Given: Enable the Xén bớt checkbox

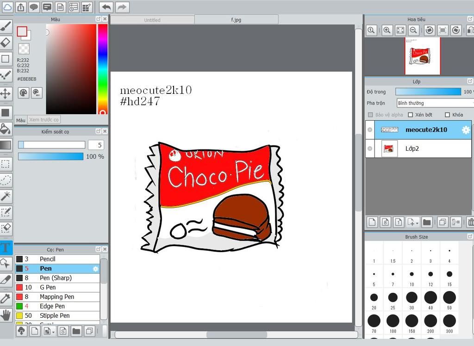Looking at the screenshot, I should (x=411, y=115).
